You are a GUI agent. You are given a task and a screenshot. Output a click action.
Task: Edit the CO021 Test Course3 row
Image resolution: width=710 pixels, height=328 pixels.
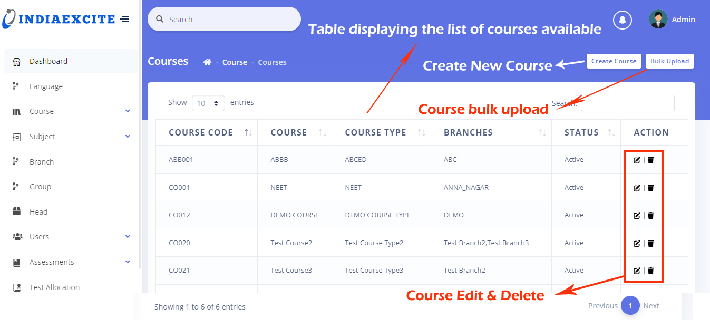637,271
